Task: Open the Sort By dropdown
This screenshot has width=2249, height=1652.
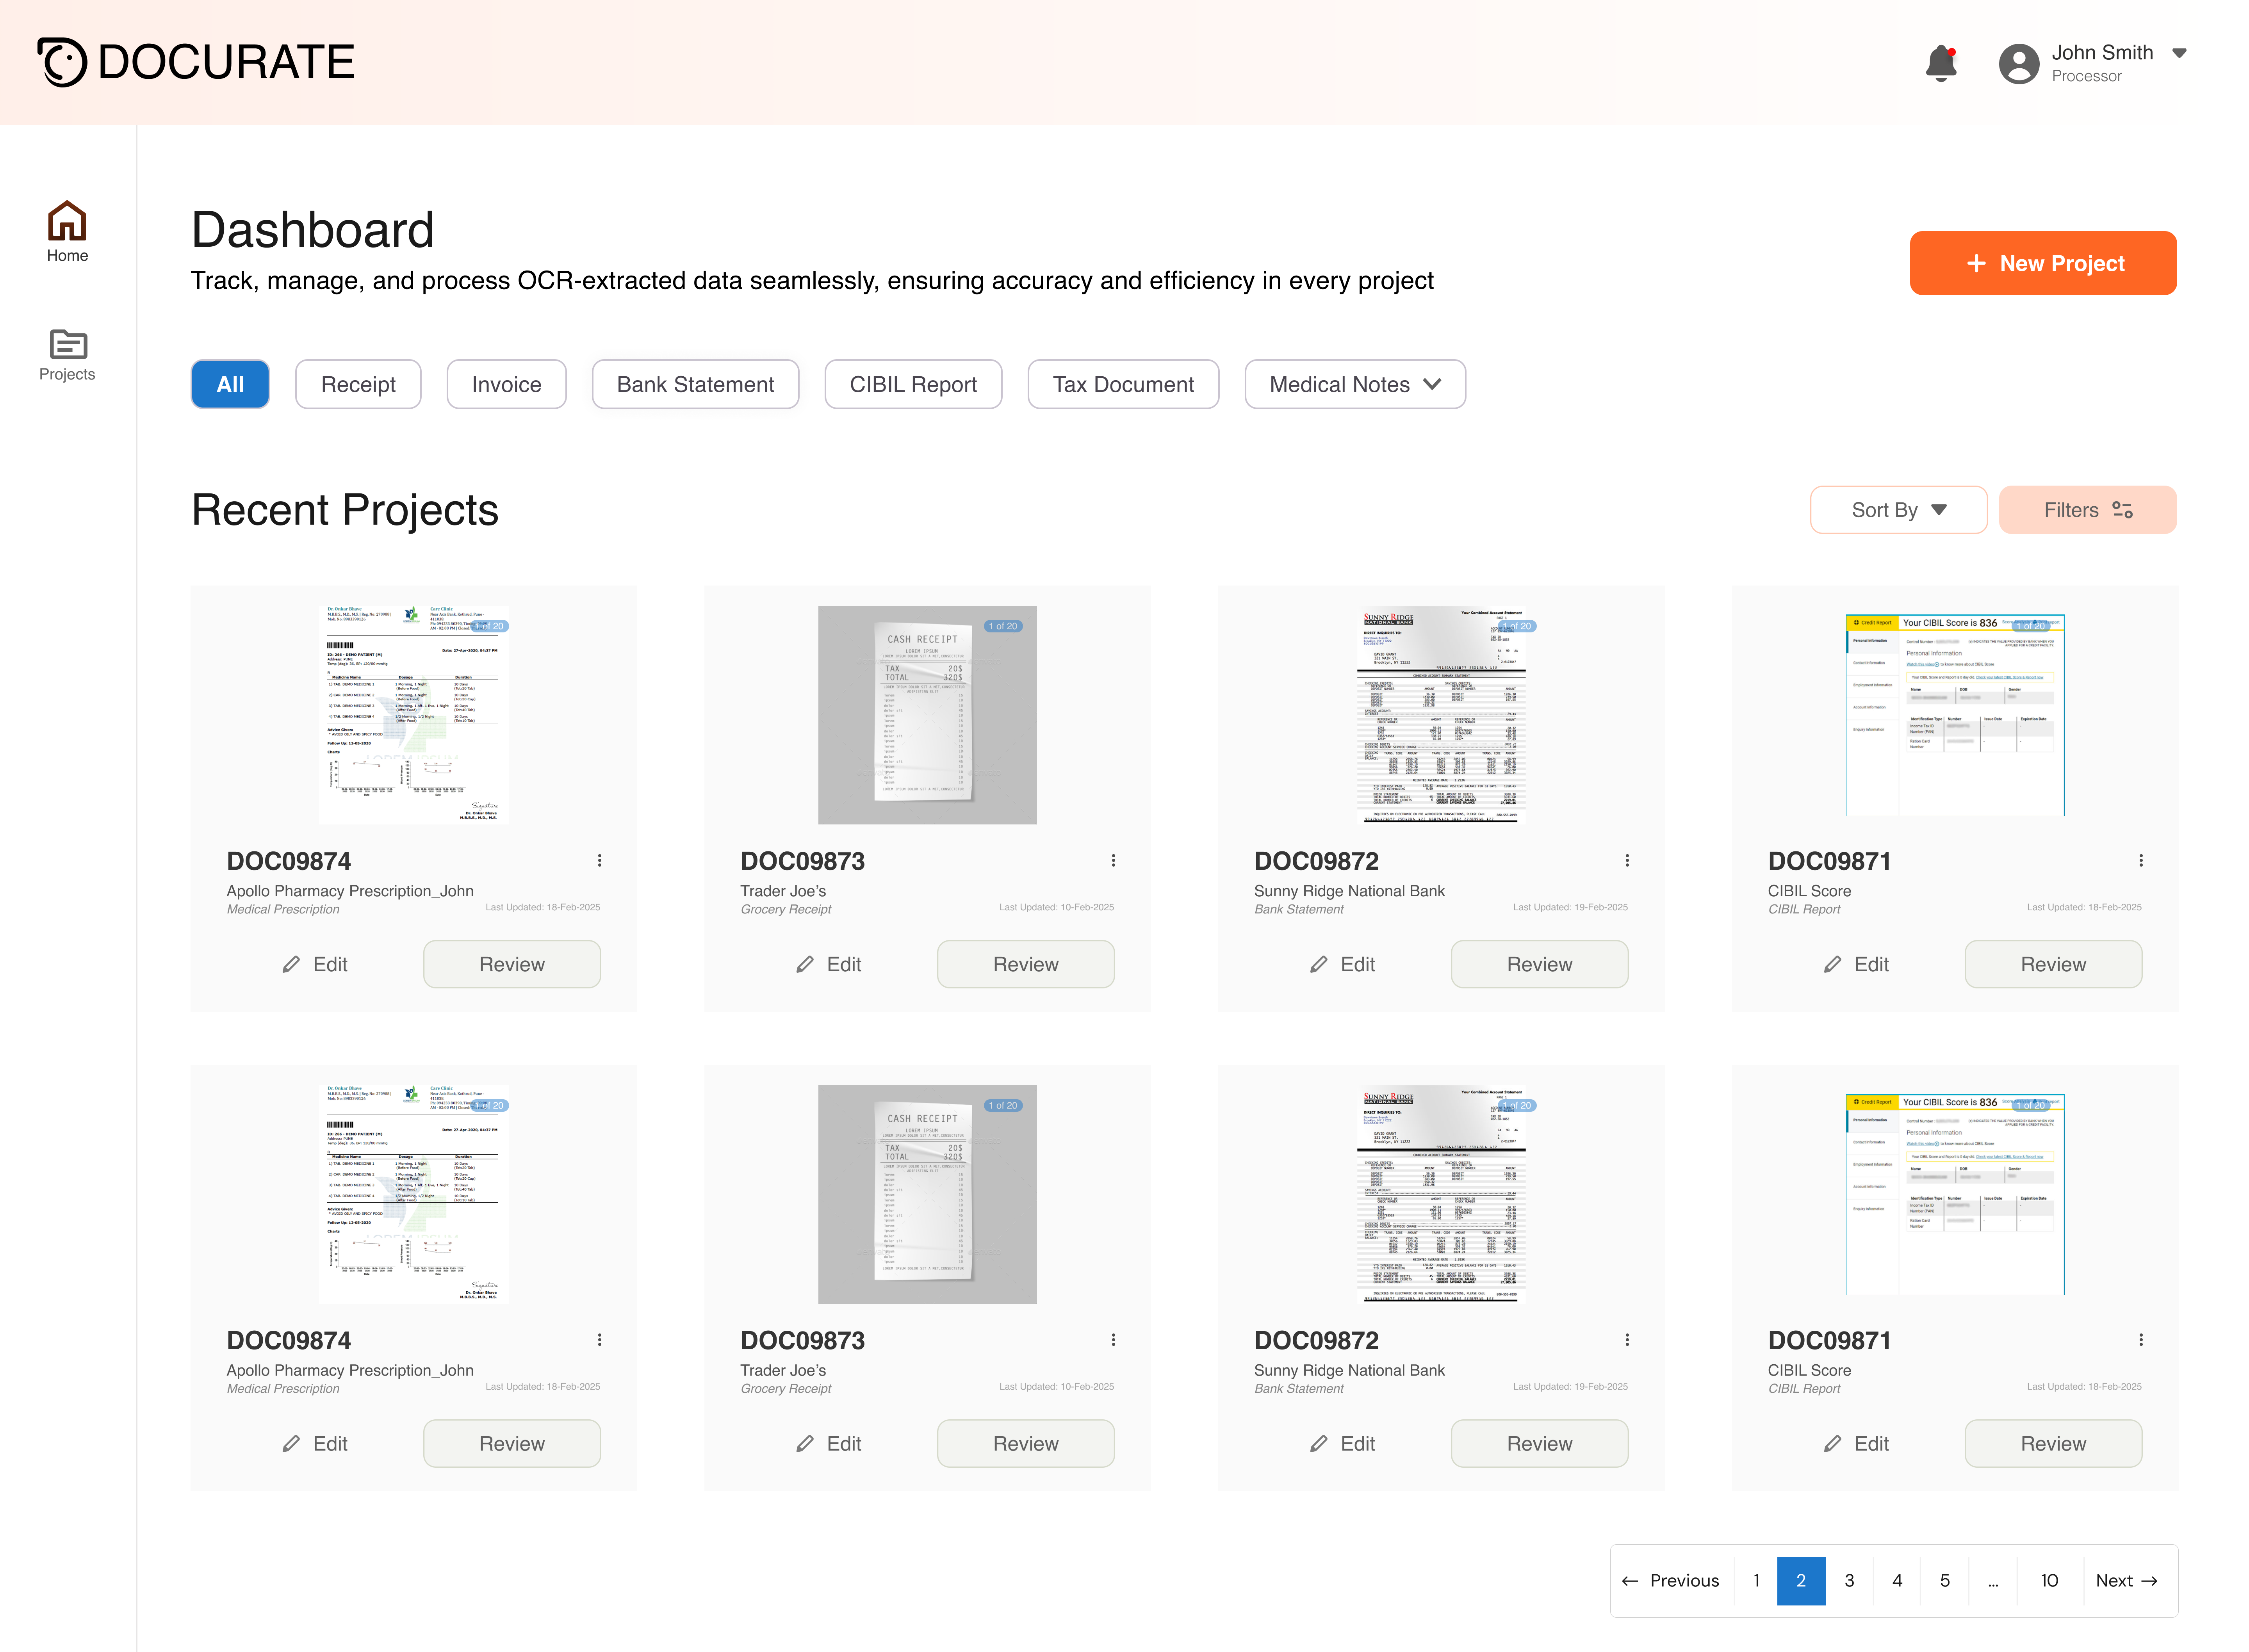Action: [x=1897, y=510]
